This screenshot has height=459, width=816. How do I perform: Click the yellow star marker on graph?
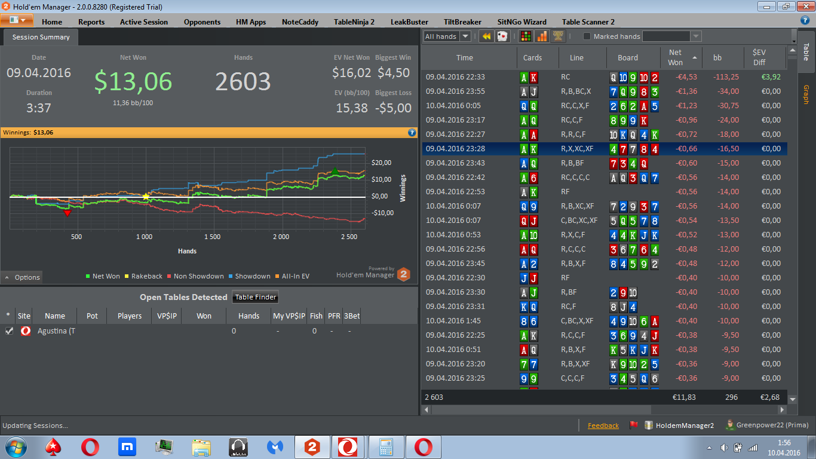click(146, 196)
